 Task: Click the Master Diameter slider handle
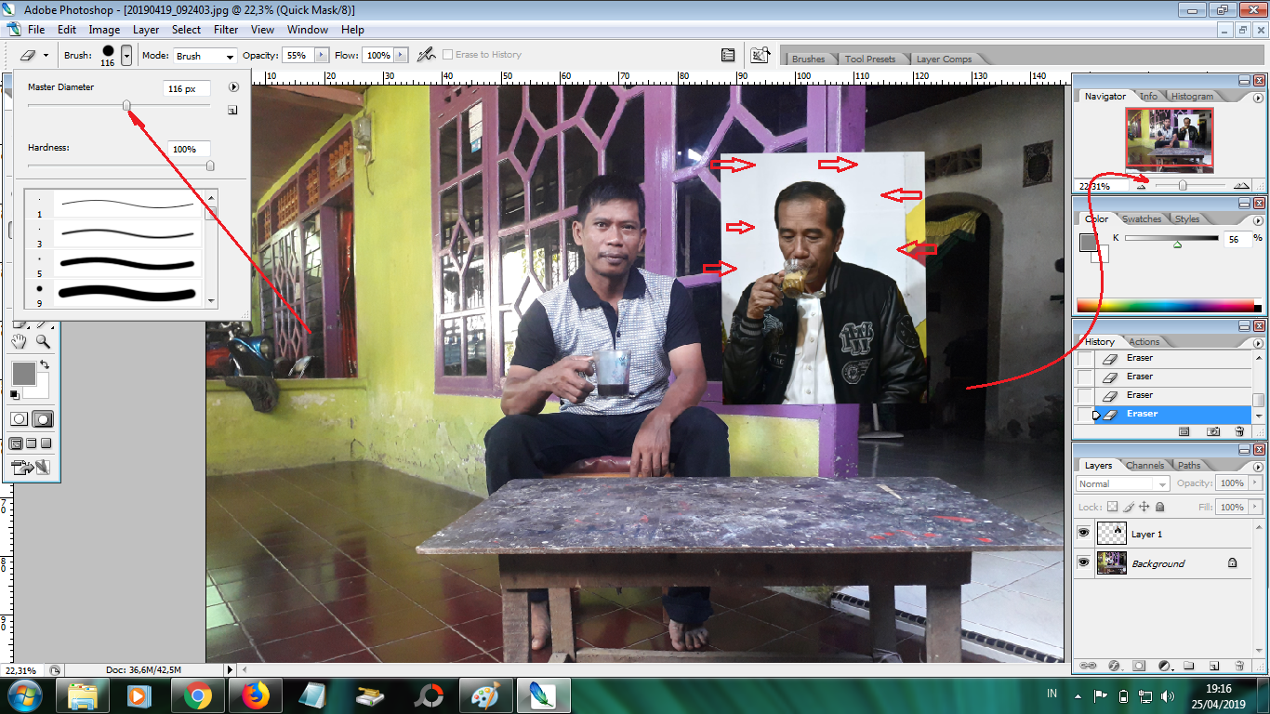(126, 106)
